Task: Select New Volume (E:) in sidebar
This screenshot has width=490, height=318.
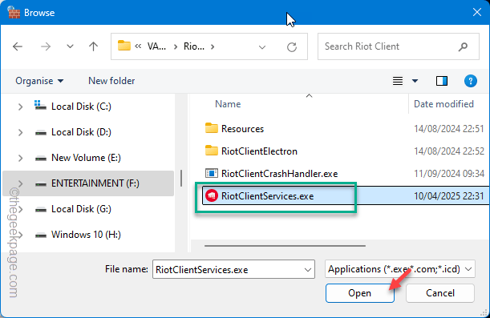Action: point(86,158)
